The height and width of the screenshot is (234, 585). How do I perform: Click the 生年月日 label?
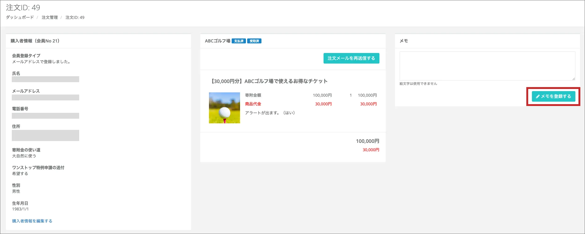20,203
